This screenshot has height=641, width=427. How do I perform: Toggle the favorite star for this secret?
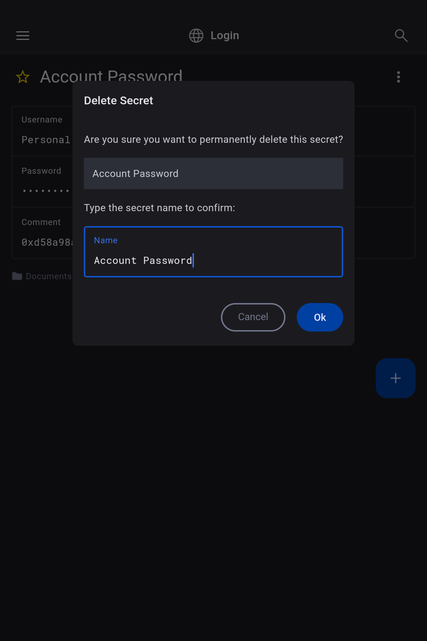pyautogui.click(x=23, y=77)
